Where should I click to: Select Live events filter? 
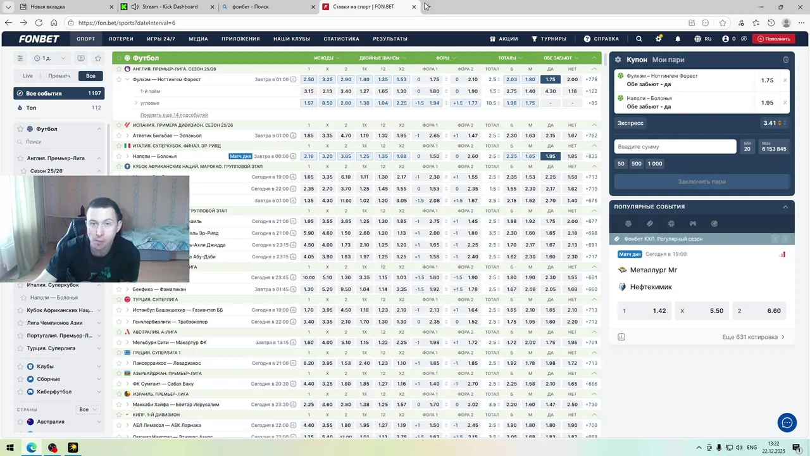click(28, 75)
